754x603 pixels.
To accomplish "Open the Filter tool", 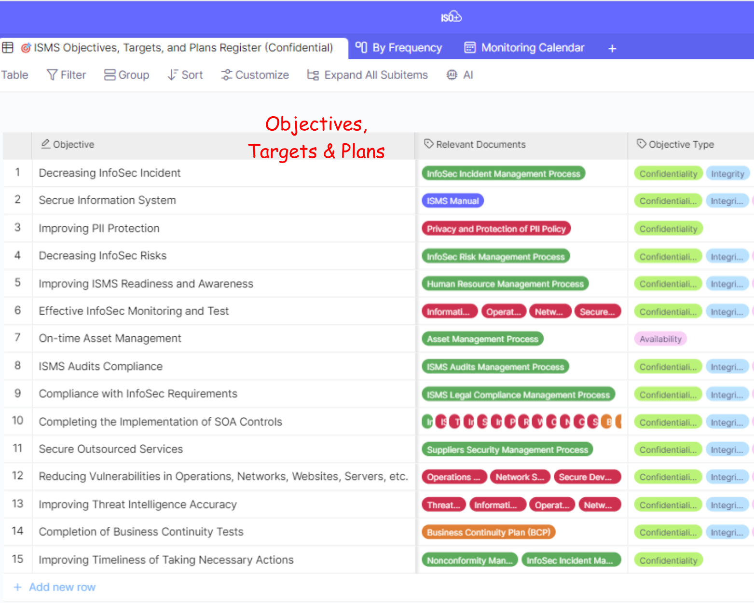I will [66, 75].
